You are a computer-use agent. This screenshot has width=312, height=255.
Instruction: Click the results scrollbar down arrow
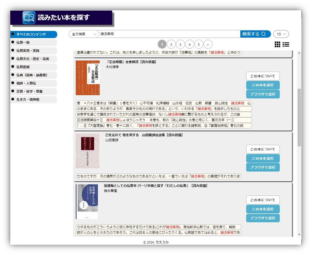[299, 234]
